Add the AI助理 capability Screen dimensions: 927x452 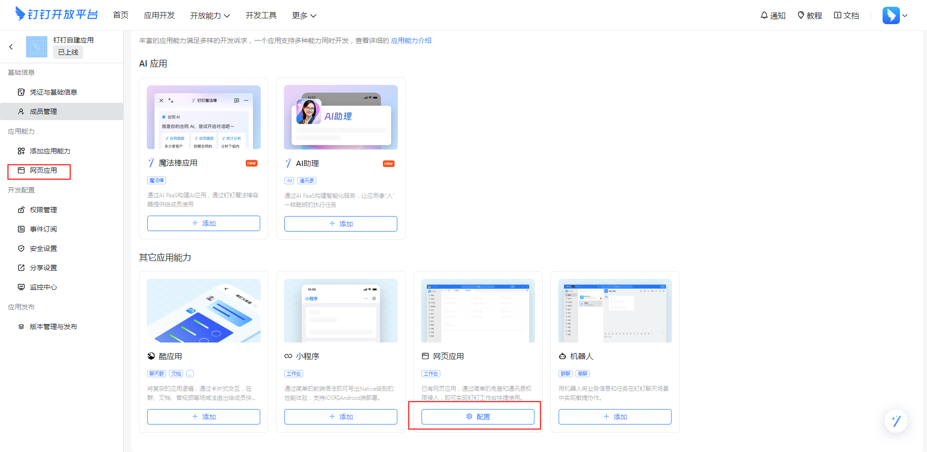(x=341, y=224)
